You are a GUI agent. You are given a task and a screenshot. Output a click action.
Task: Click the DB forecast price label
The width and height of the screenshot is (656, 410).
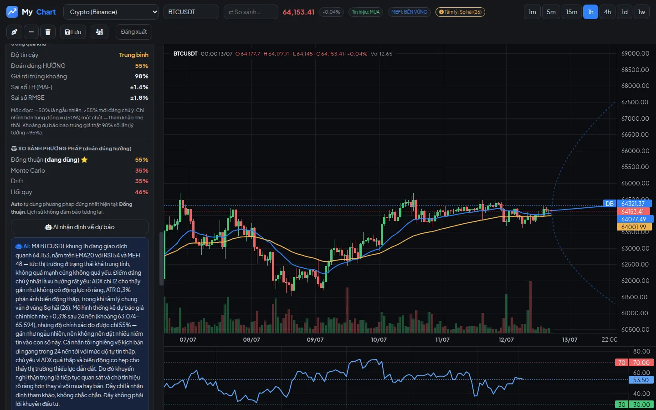coord(610,204)
